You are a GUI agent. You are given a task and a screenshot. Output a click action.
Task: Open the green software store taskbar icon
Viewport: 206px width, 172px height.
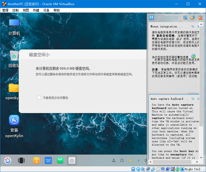point(60,160)
